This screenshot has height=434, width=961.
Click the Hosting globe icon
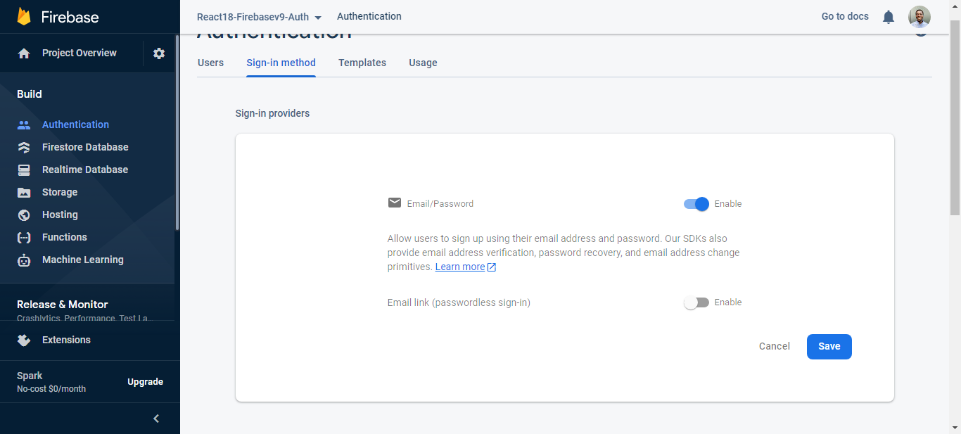[24, 215]
